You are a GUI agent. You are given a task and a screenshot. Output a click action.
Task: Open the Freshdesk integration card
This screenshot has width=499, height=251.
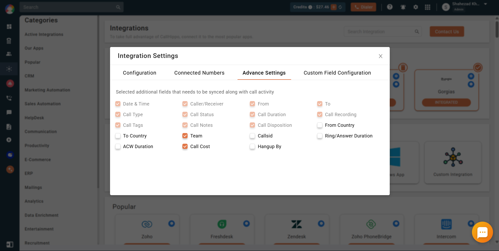tap(222, 229)
